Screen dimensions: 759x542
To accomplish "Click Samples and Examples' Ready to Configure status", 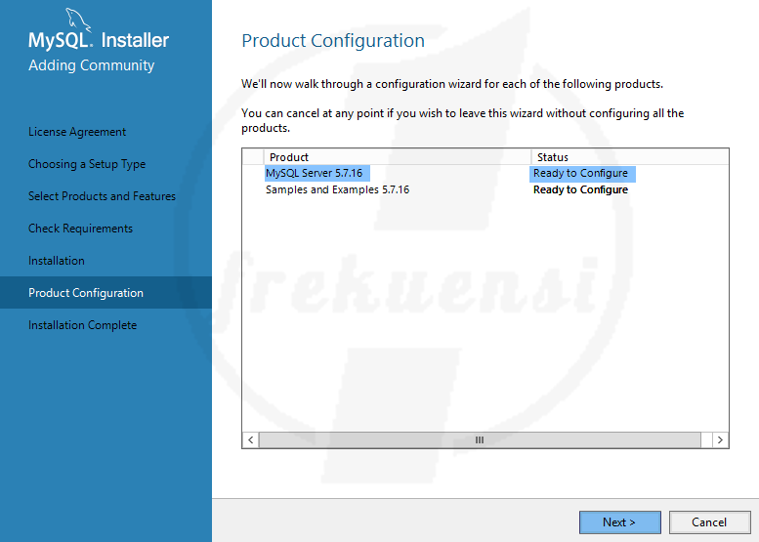I will tap(580, 189).
